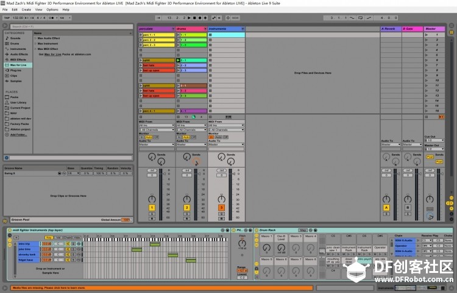Click the drums track Send B knob

[x=196, y=161]
